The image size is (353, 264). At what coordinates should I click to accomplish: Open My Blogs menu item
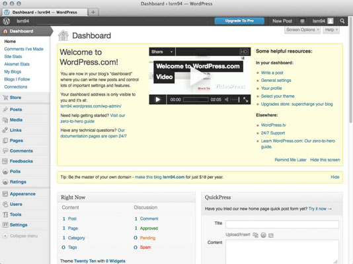(13, 72)
